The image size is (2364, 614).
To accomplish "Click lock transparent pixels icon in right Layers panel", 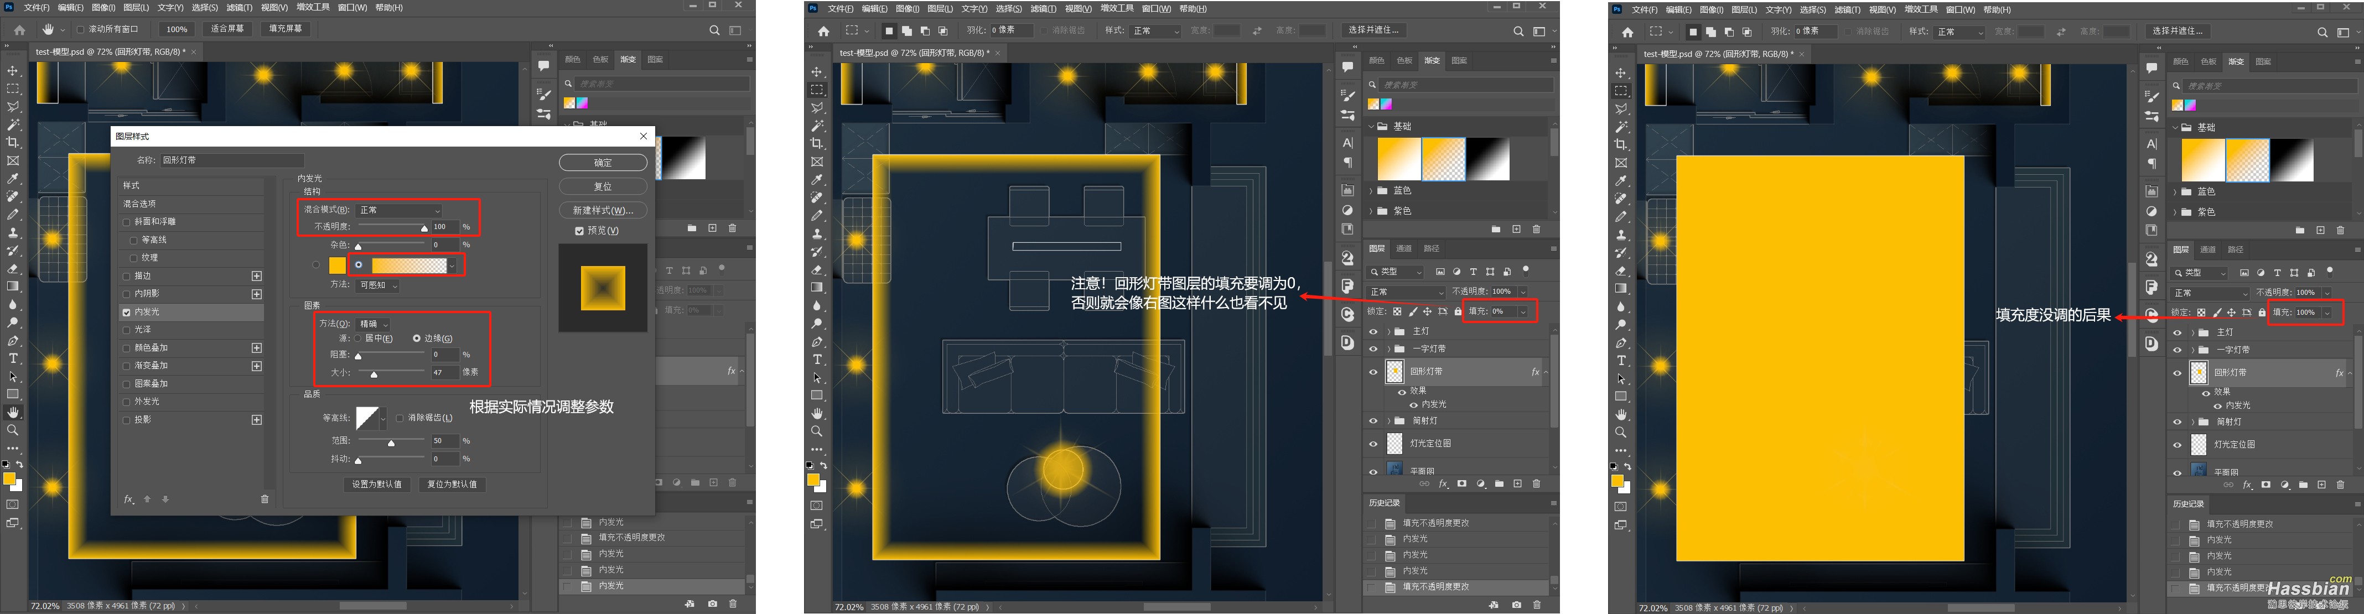I will tap(2201, 313).
